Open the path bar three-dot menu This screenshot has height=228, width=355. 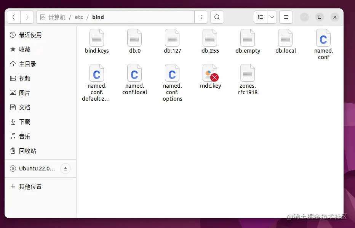pos(201,17)
